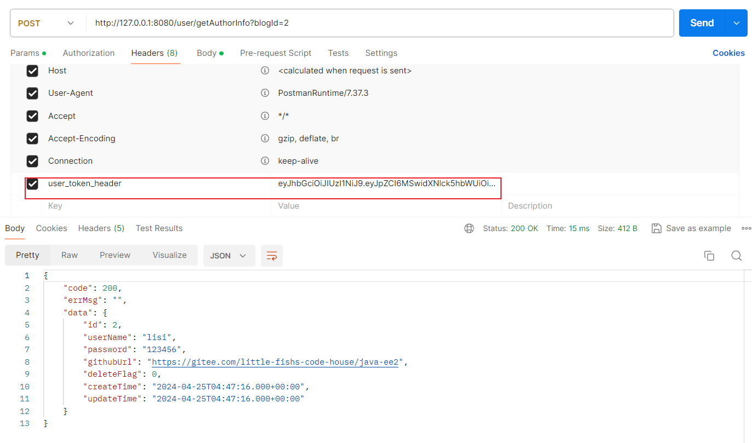Click the Send button
The height and width of the screenshot is (443, 752).
point(702,23)
